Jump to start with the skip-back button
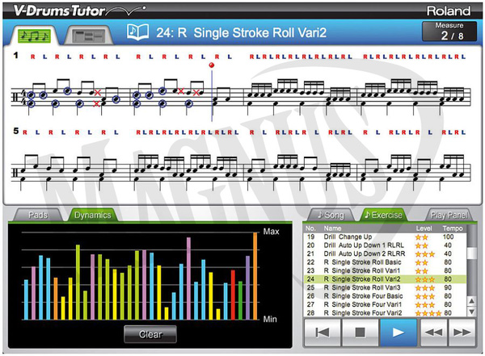 coord(323,332)
